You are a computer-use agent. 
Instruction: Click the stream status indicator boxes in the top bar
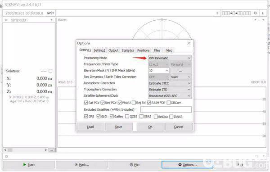236,13
